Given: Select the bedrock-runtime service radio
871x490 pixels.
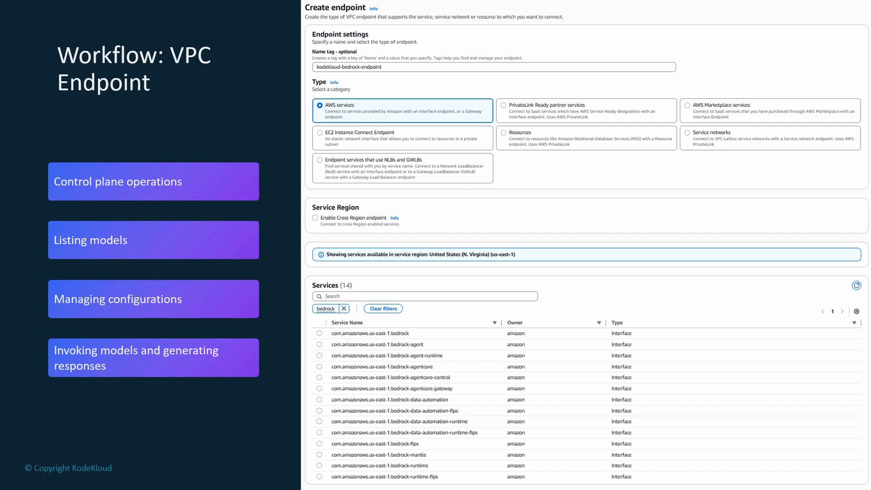Looking at the screenshot, I should click(x=319, y=465).
